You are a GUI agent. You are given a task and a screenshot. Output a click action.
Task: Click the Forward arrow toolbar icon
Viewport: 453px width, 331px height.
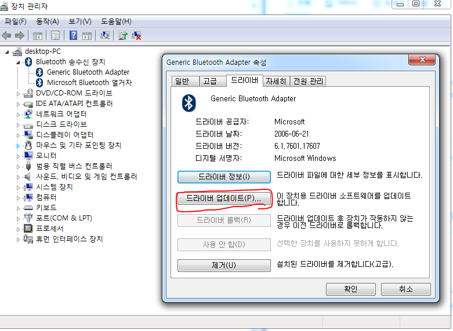coord(20,35)
